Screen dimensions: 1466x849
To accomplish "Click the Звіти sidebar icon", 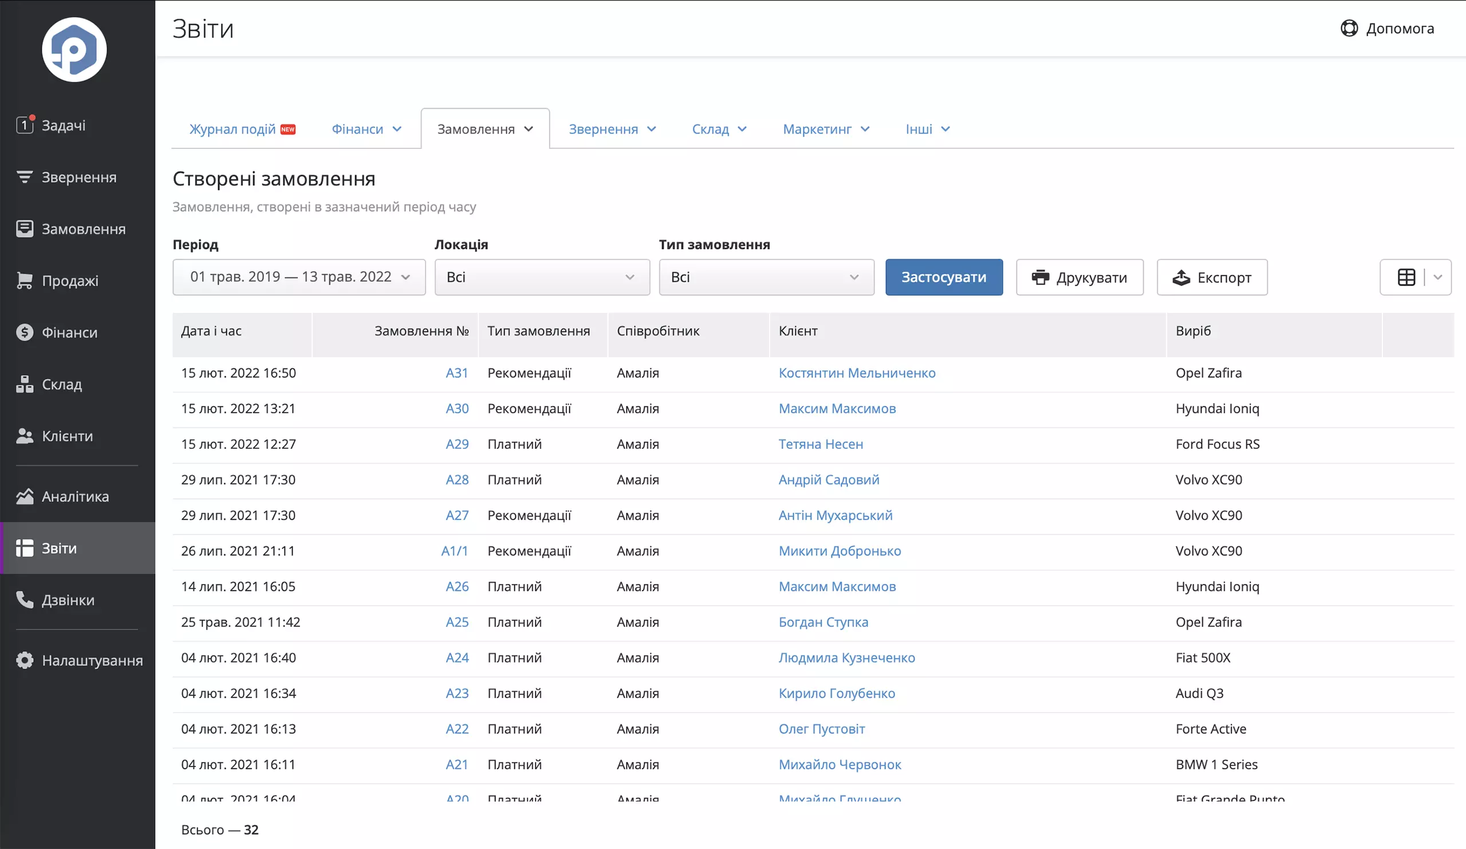I will 25,548.
